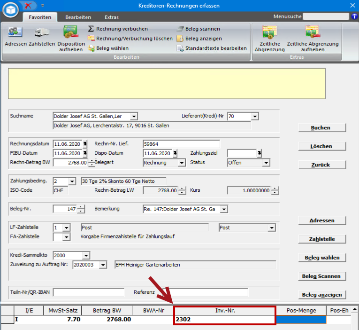Click the Rechn-Nr. Lief. field 59864
359x330 pixels.
181,144
